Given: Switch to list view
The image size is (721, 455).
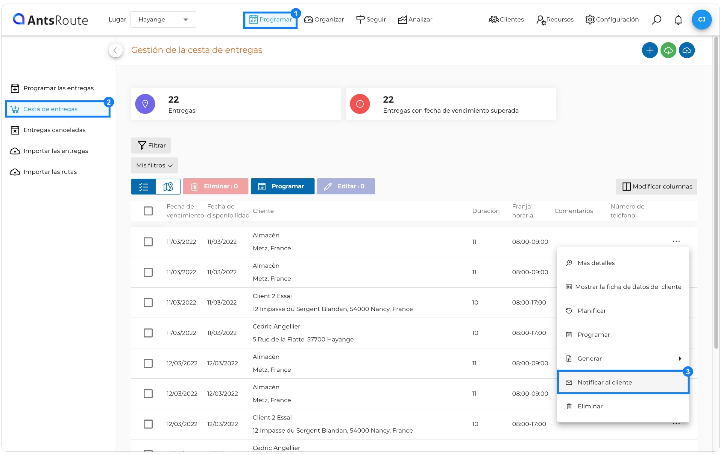Looking at the screenshot, I should tap(143, 186).
